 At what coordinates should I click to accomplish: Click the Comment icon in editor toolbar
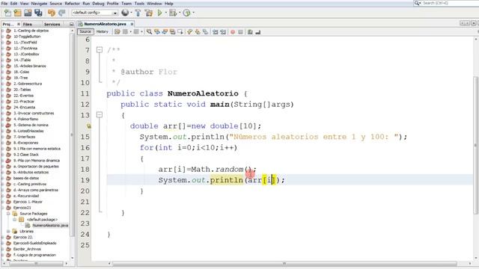coord(250,31)
